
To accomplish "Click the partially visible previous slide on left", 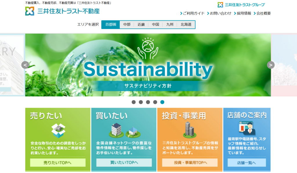I will pos(12,65).
